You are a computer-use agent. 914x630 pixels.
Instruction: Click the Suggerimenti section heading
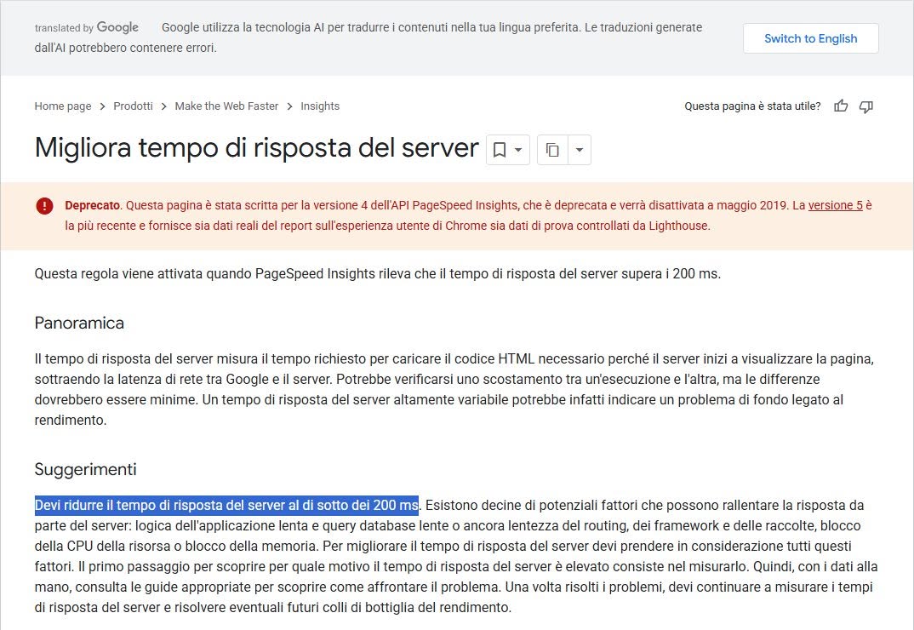click(86, 470)
